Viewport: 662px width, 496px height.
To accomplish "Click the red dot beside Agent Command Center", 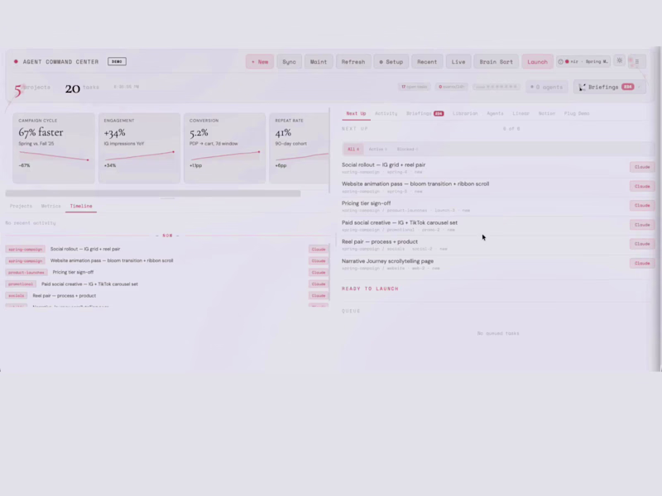I will click(x=16, y=61).
